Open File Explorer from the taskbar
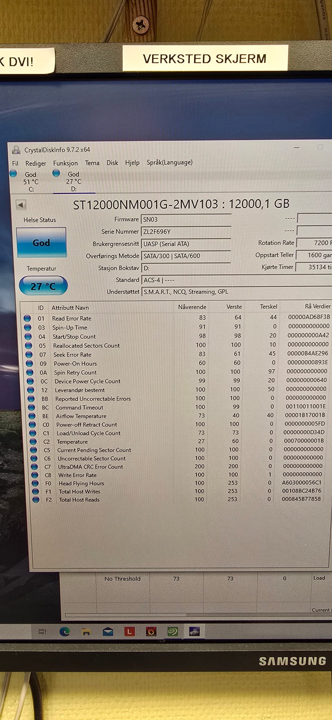Image resolution: width=332 pixels, height=720 pixels. (x=86, y=632)
